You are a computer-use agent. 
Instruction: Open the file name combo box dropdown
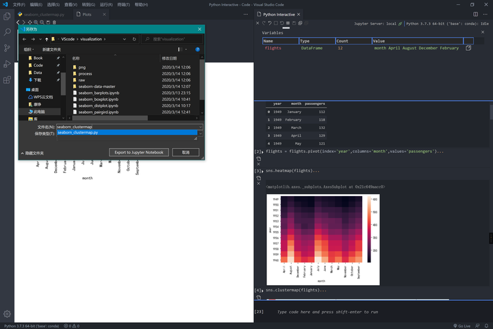[x=200, y=127]
